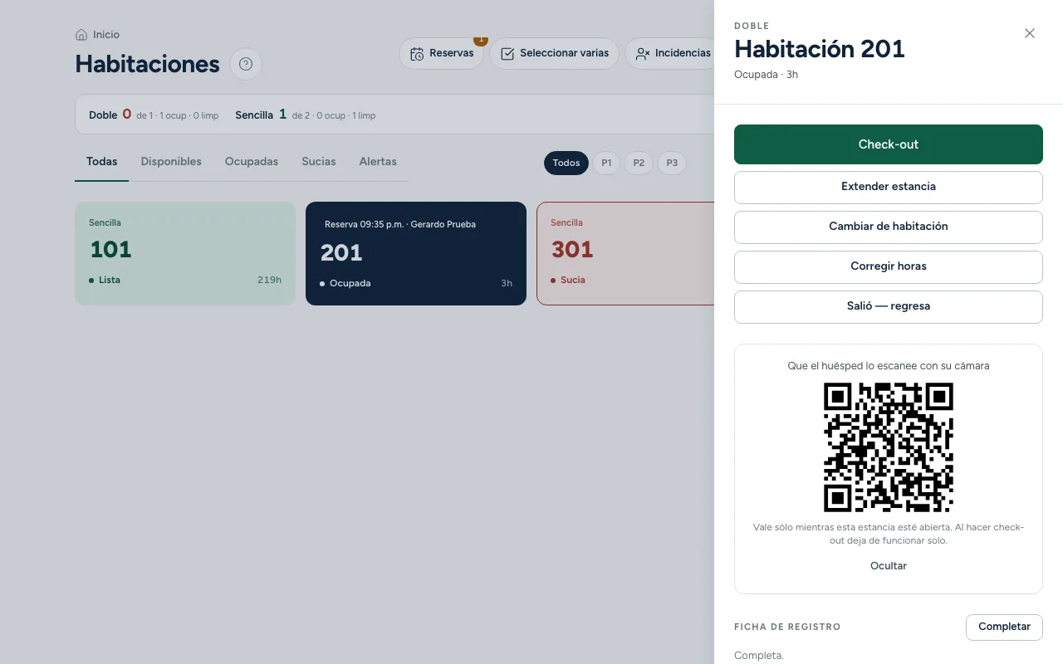Click the 'FICHA DE REGISTRO' heading
The width and height of the screenshot is (1063, 664).
(787, 627)
